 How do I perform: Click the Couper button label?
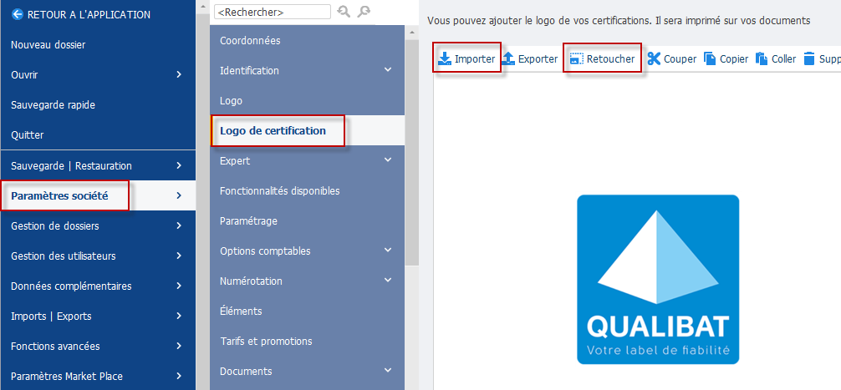pos(680,59)
